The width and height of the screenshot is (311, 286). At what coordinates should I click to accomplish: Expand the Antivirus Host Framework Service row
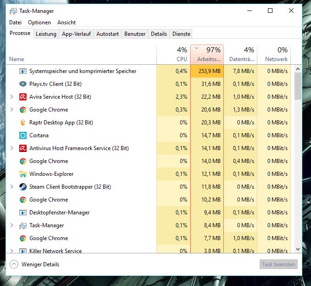[12, 148]
